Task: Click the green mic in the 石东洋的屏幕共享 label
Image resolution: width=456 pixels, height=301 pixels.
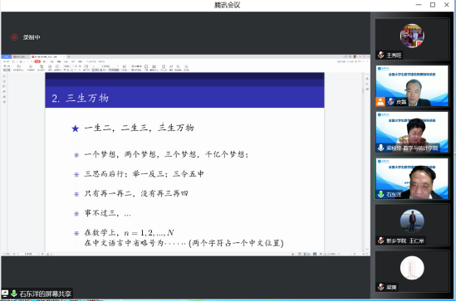Action: (x=13, y=294)
